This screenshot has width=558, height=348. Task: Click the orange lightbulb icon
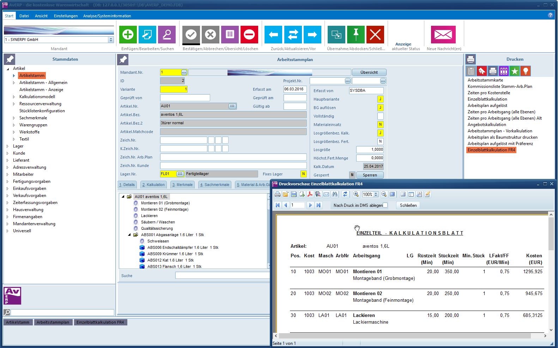point(526,71)
